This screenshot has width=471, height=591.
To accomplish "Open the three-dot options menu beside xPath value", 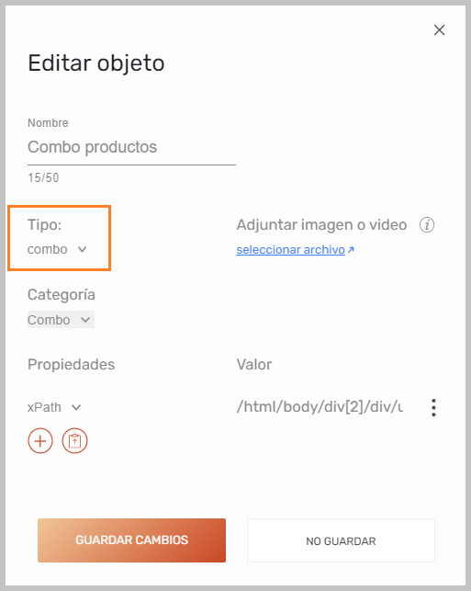I will click(x=433, y=407).
